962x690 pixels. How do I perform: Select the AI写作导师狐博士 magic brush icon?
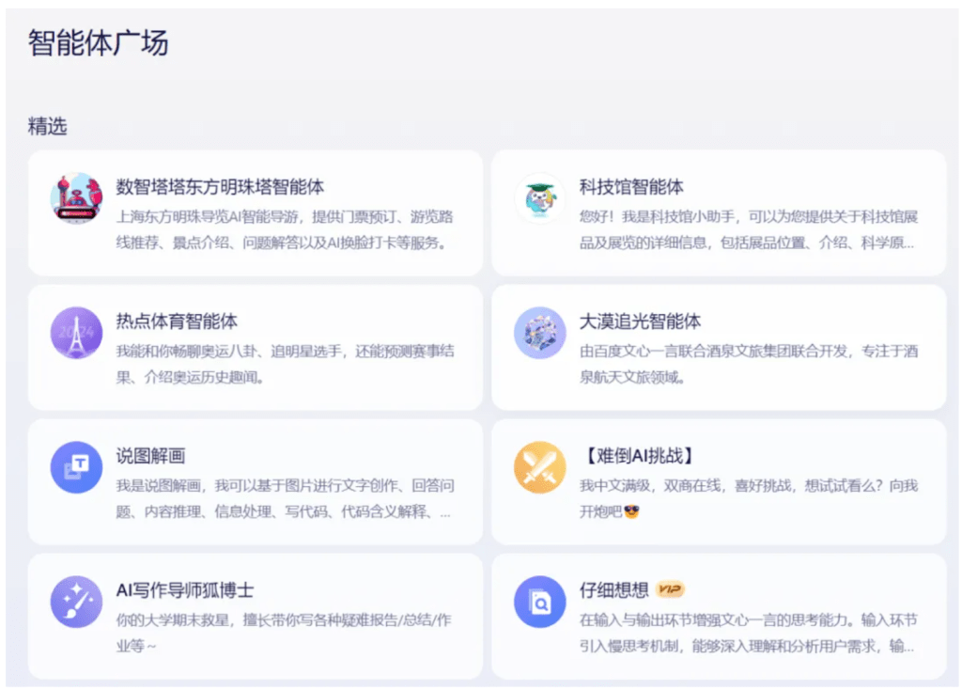pyautogui.click(x=76, y=602)
